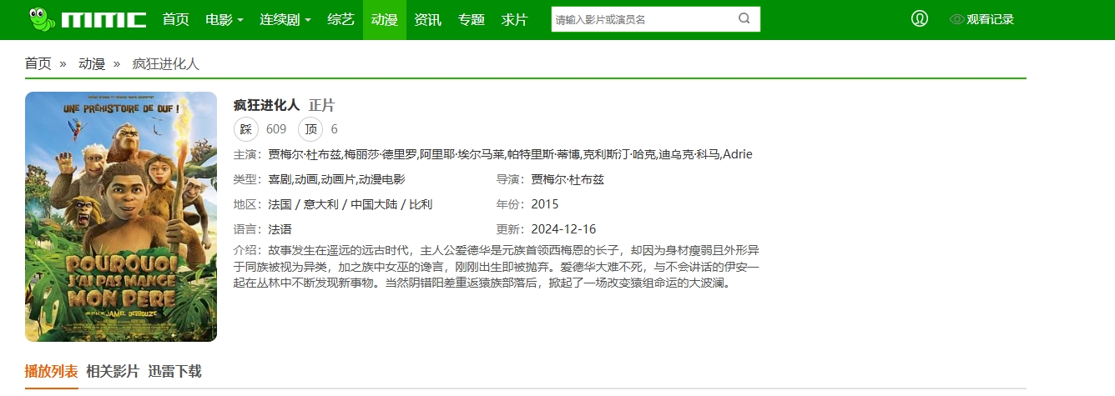Select the highlighted 动漫 nav item
The height and width of the screenshot is (396, 1115).
pos(385,19)
